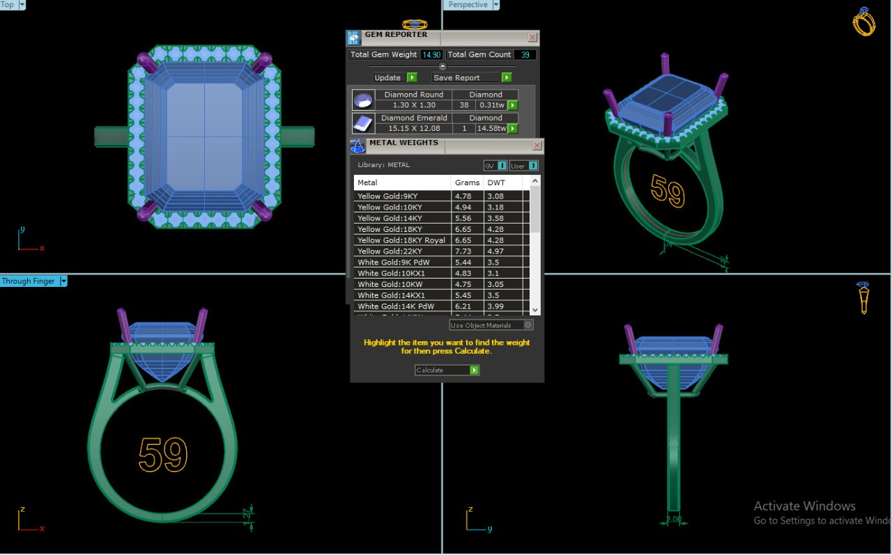The height and width of the screenshot is (555, 892).
Task: Click the green arrow next to 0.31tw
Action: coord(513,105)
